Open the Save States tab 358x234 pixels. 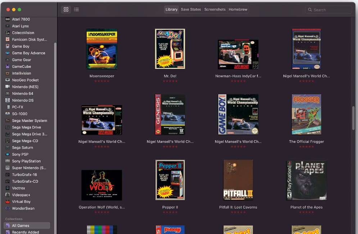(x=191, y=9)
